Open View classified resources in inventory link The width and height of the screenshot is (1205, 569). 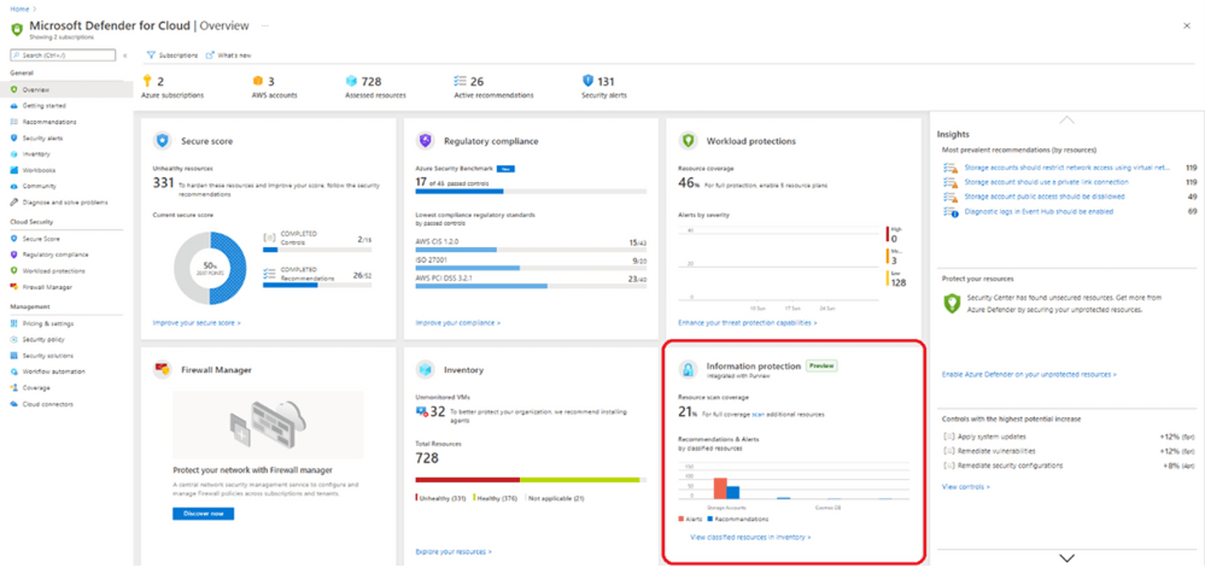pyautogui.click(x=750, y=537)
